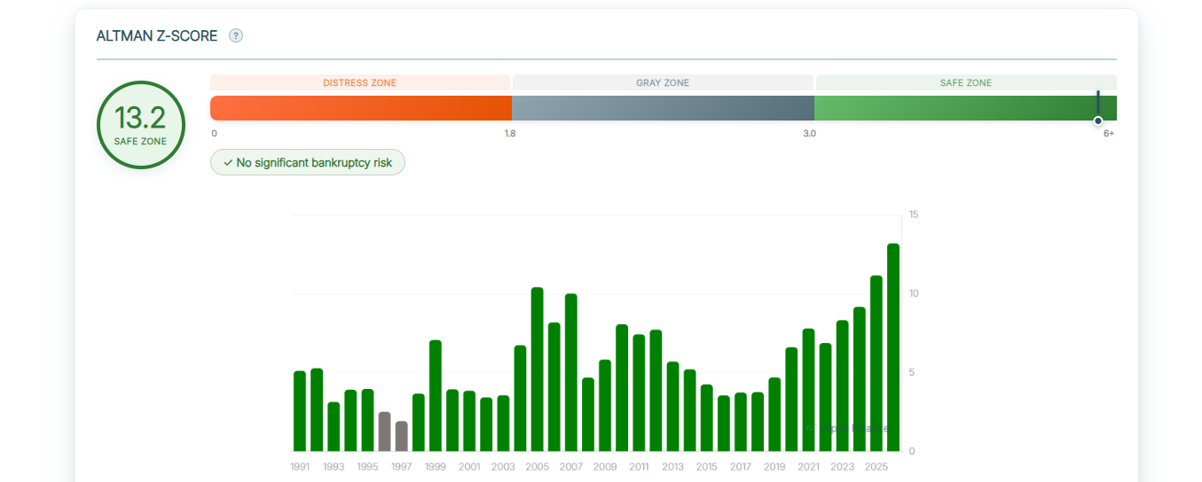Click the 1991 x-axis year label
Screen dimensions: 1202x482
pyautogui.click(x=300, y=467)
